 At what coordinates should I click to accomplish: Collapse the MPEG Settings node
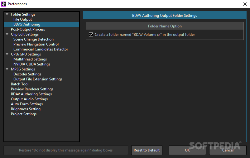coord(7,69)
